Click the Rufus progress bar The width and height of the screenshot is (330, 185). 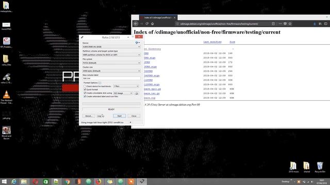(111, 104)
